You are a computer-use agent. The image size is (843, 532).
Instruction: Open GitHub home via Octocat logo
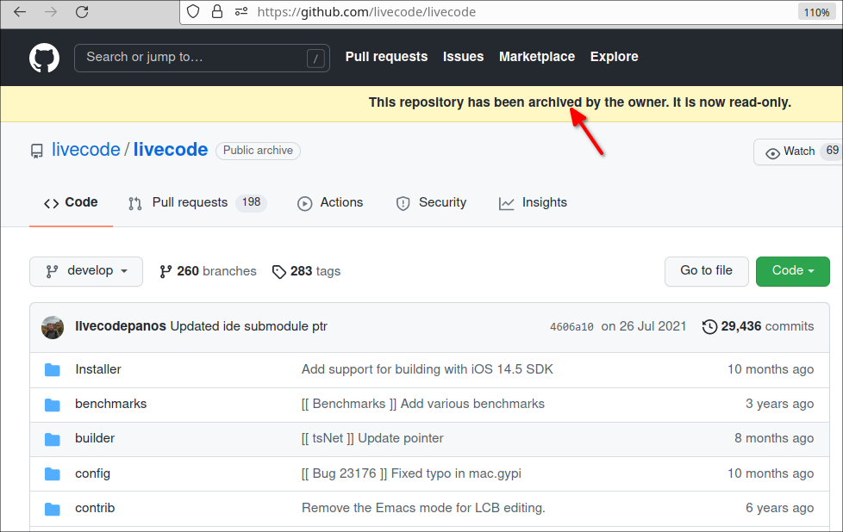click(x=44, y=58)
